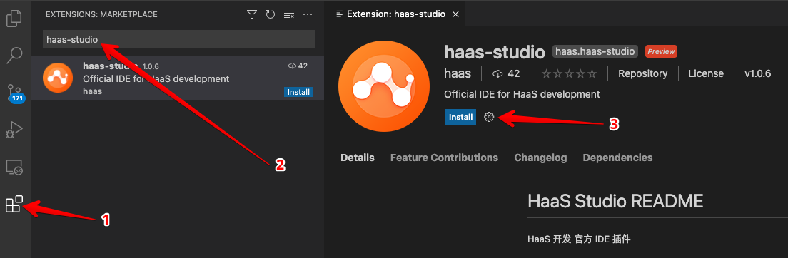Open the Remote Explorer view

(x=14, y=167)
